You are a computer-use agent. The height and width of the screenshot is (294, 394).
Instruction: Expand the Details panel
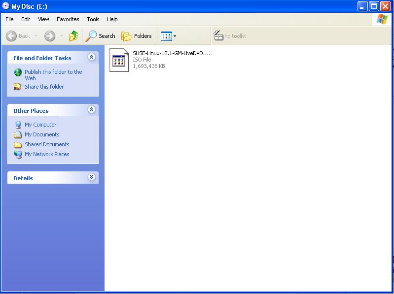tap(91, 177)
